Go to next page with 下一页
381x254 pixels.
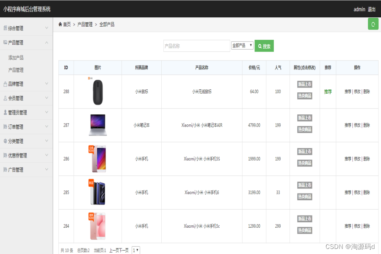click(x=124, y=250)
